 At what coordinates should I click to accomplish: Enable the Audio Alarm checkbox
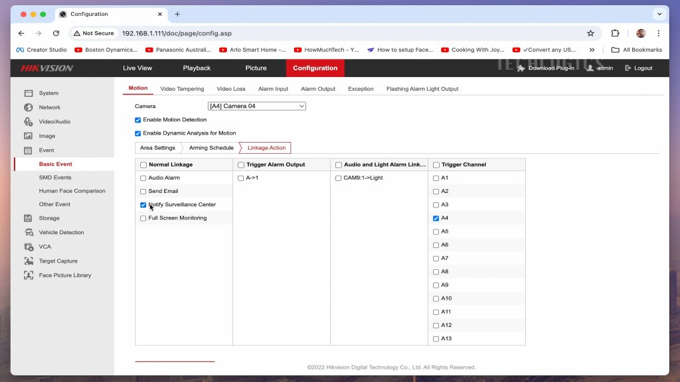[143, 178]
